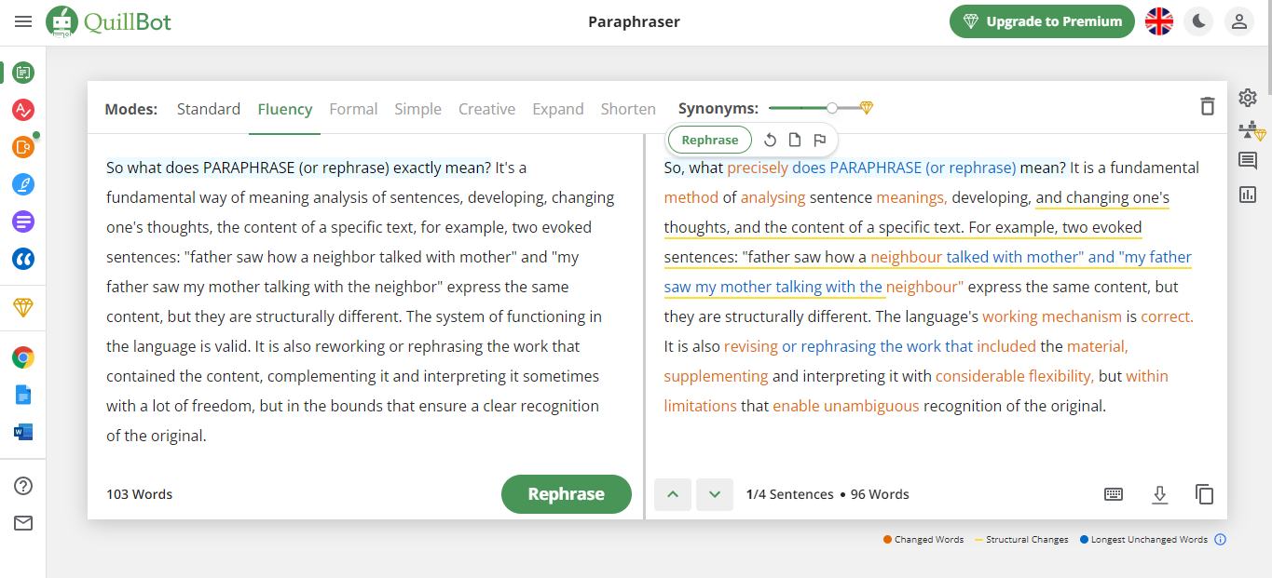Screen dimensions: 1272x578
Task: Click the info icon beside legend
Action: tap(1221, 540)
